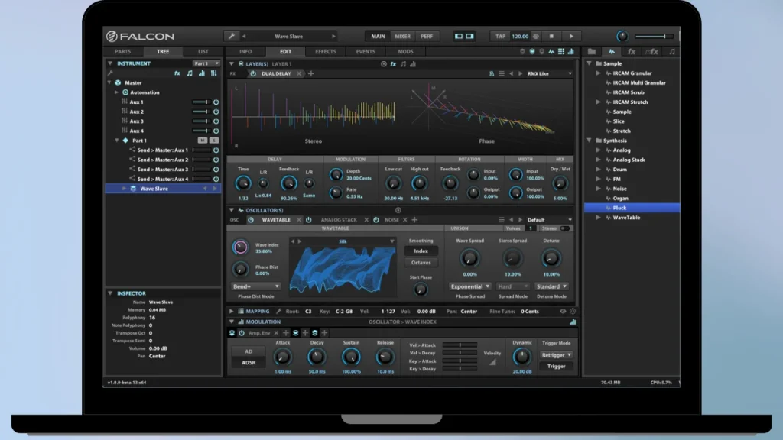Select Octaves smoothing button
Viewport: 783px width, 440px height.
[x=421, y=263]
